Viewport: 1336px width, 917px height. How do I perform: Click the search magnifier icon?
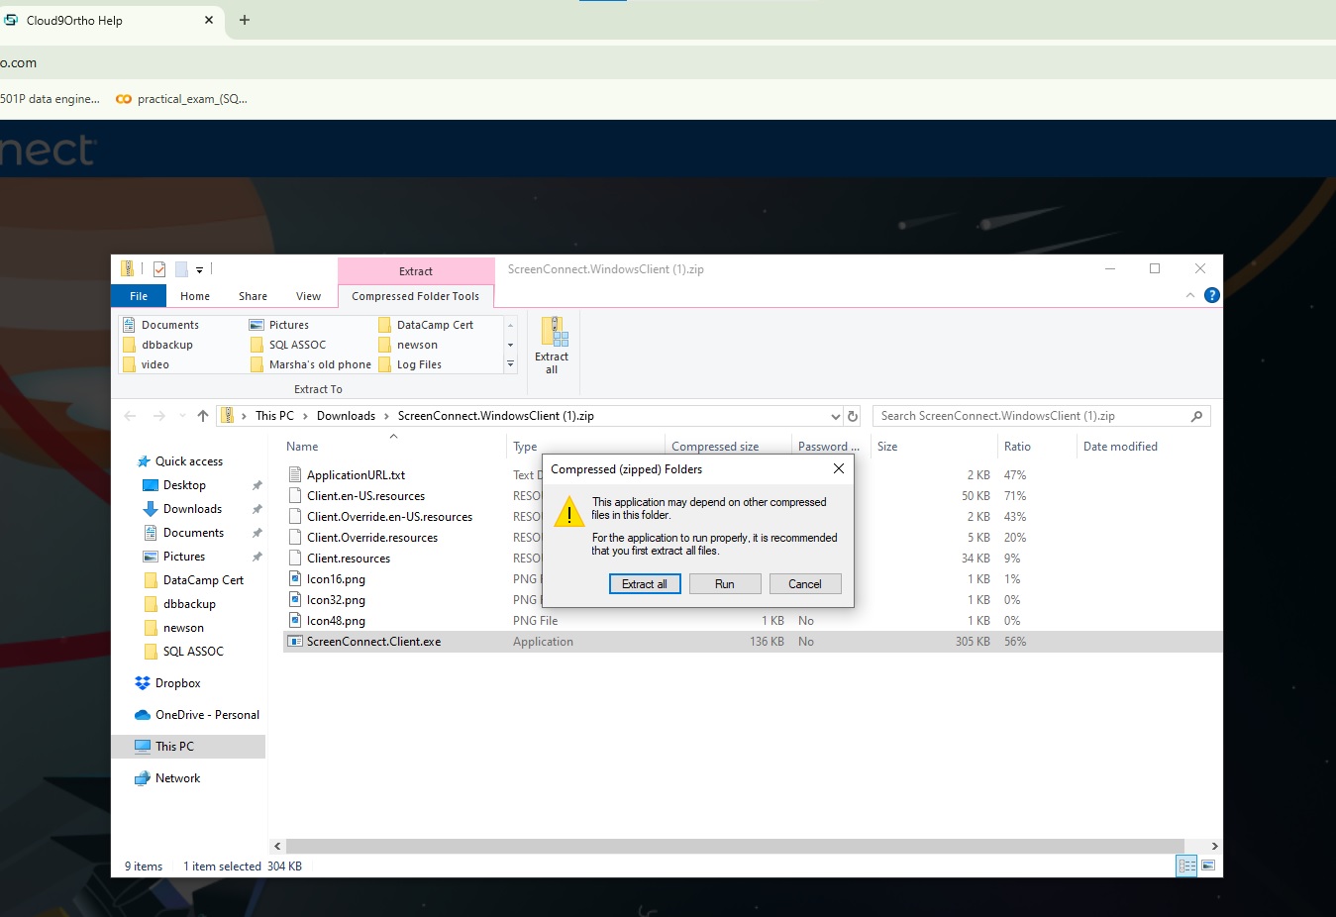click(1196, 416)
